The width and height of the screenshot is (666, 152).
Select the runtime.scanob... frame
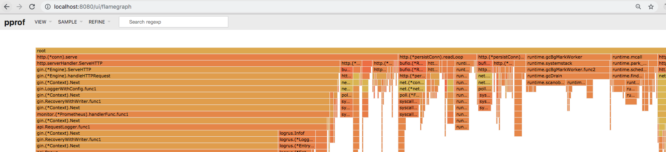coord(546,82)
